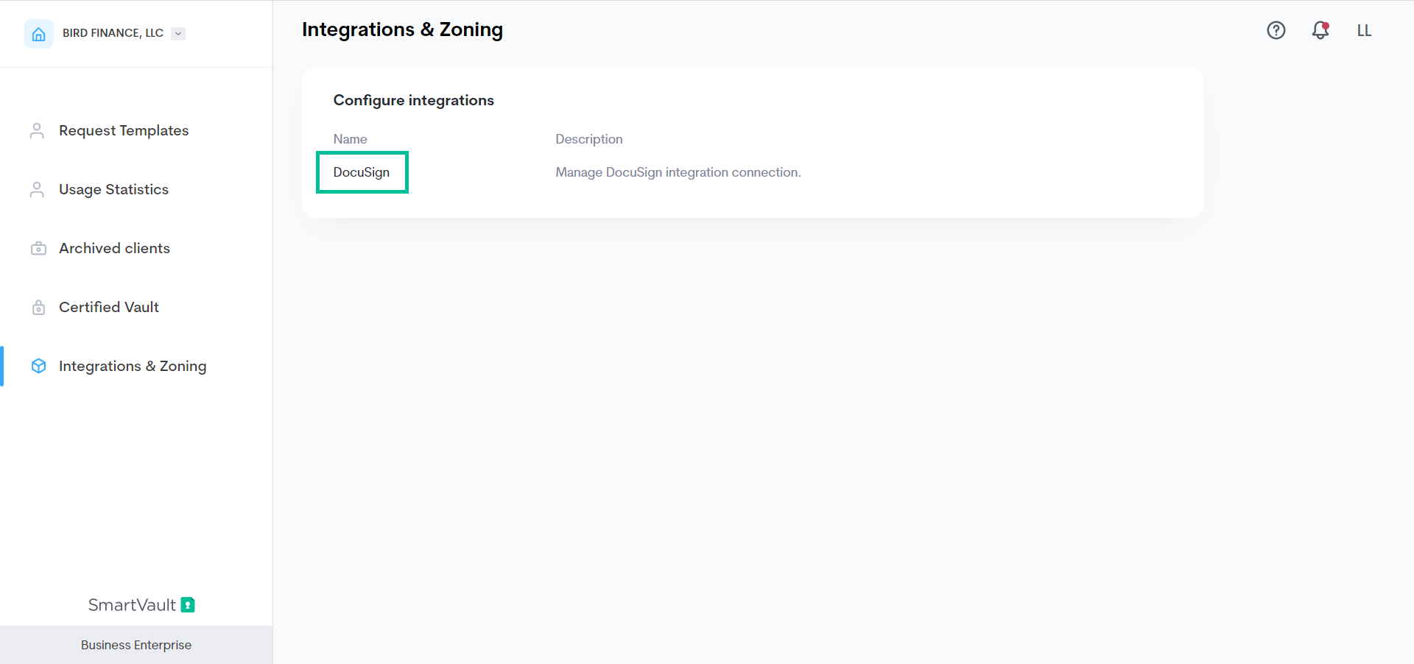Viewport: 1414px width, 664px height.
Task: Click the Usage Statistics person icon
Action: tap(37, 189)
